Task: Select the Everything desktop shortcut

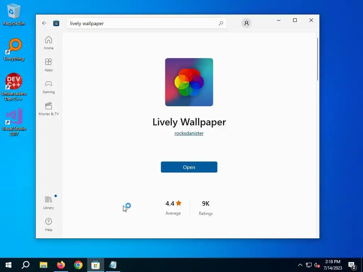Action: coord(14,50)
